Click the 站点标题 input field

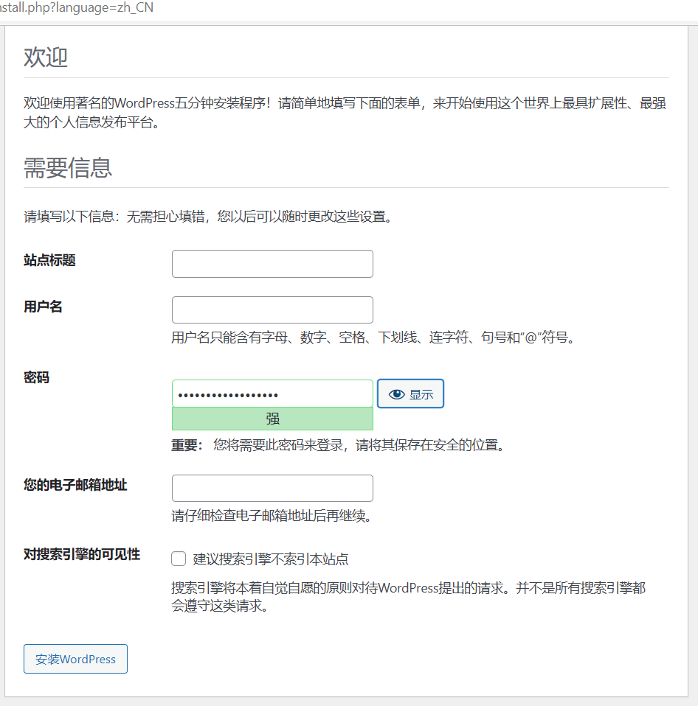tap(272, 264)
